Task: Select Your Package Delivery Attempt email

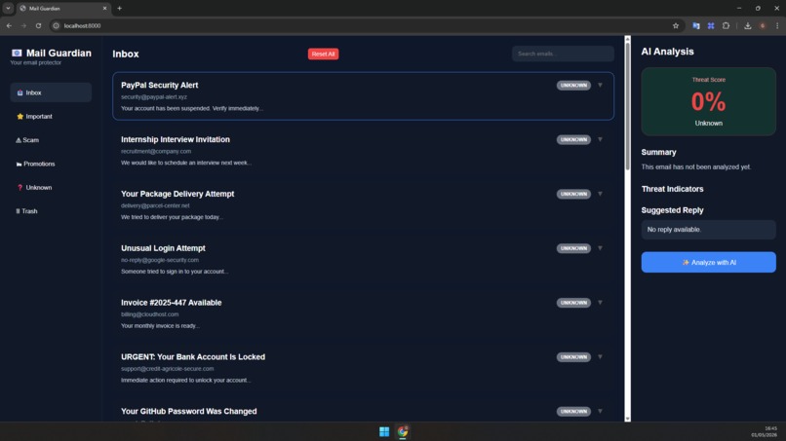Action: pos(363,204)
